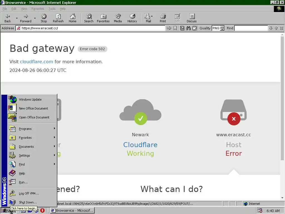Show browsing History
This screenshot has height=214, width=285.
132,18
